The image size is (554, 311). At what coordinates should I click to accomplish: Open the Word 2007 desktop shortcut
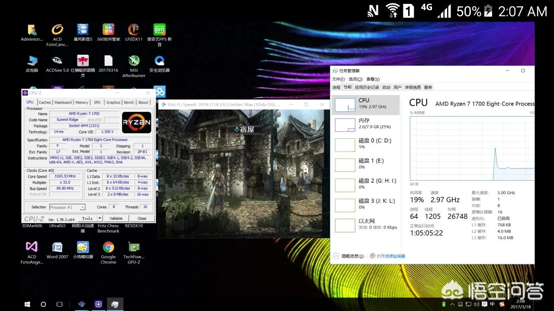[x=58, y=248]
